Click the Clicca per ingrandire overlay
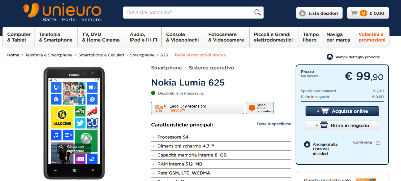 click(x=74, y=149)
